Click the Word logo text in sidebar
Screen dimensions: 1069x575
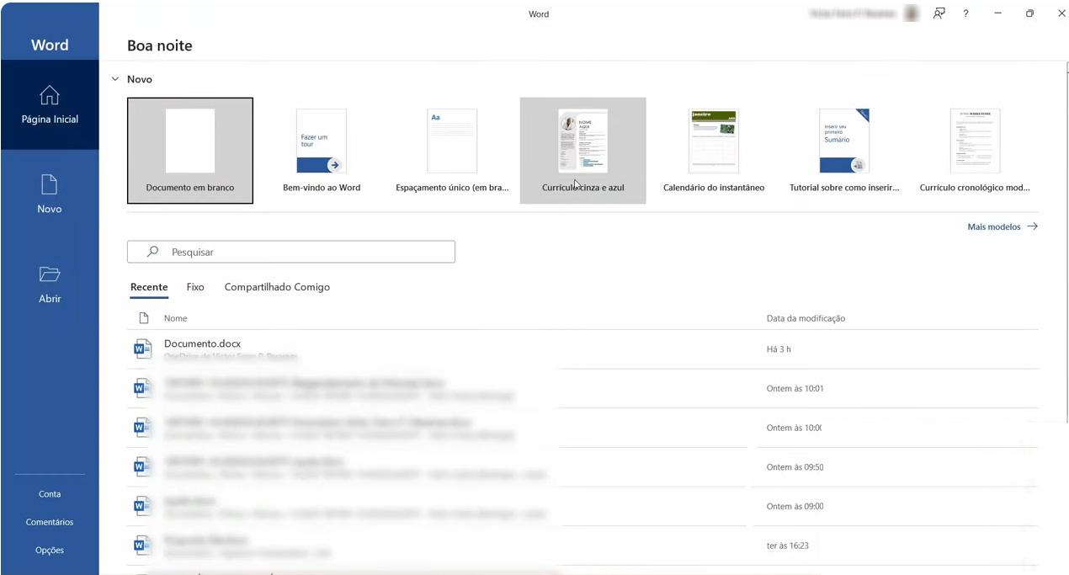(x=50, y=45)
